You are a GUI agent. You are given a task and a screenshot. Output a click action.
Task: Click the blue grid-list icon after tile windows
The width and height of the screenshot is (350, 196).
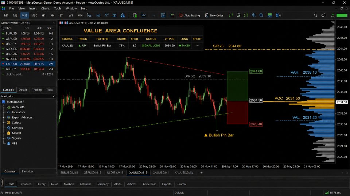pos(278,15)
